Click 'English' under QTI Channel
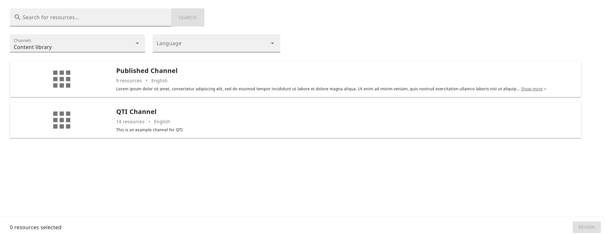The width and height of the screenshot is (605, 234). coord(162,122)
